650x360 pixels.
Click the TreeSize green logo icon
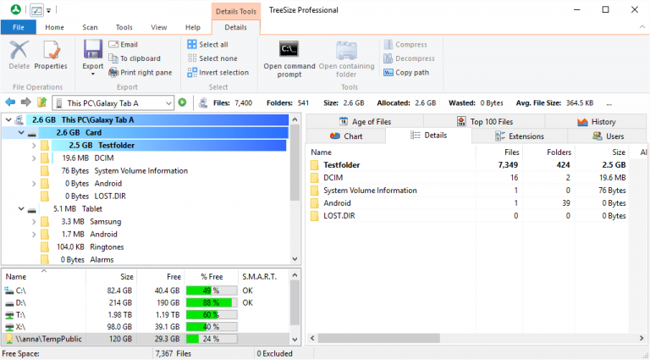coord(16,9)
